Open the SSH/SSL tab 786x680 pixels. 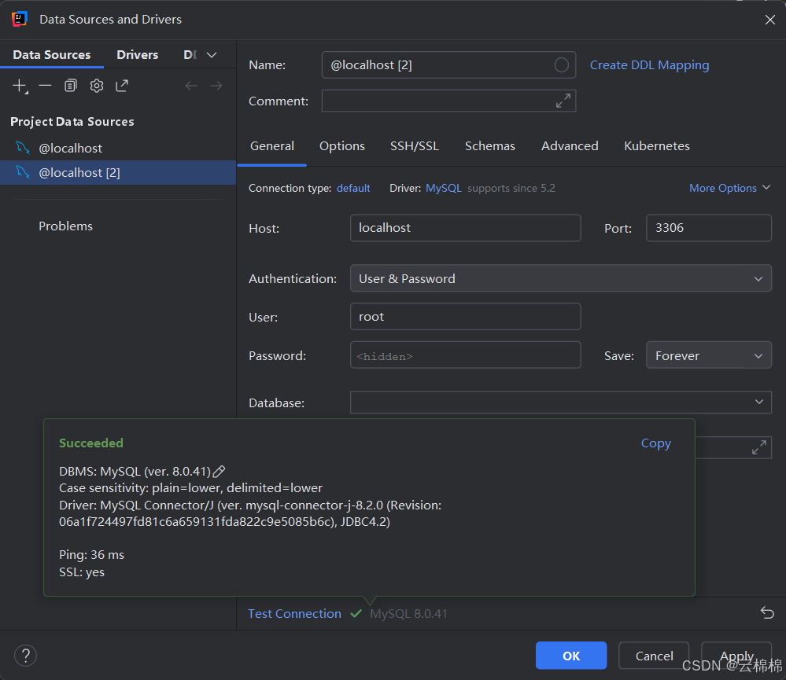coord(415,145)
